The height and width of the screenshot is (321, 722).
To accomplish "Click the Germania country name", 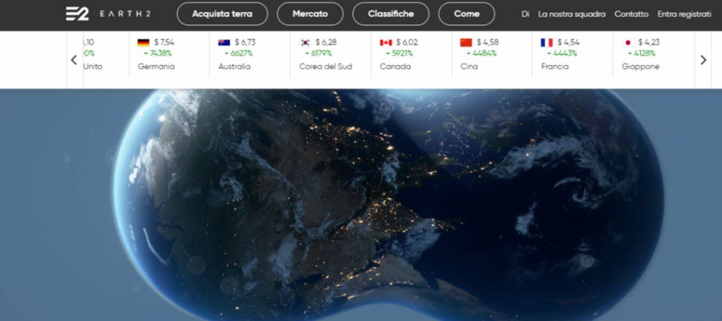I will tap(156, 67).
